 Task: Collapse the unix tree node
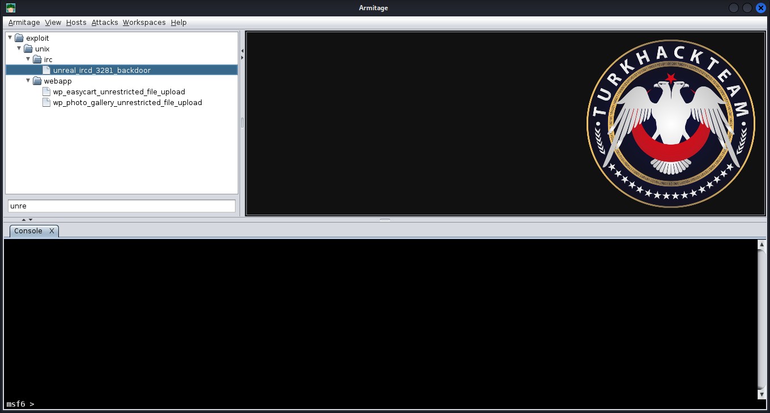pyautogui.click(x=19, y=49)
